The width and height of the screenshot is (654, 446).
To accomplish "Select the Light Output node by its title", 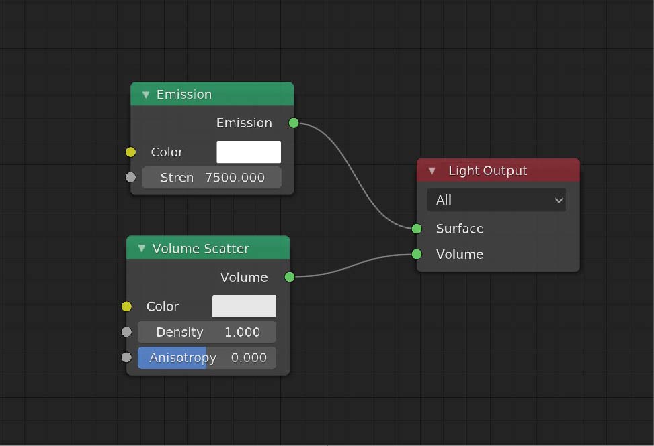I will pos(487,171).
